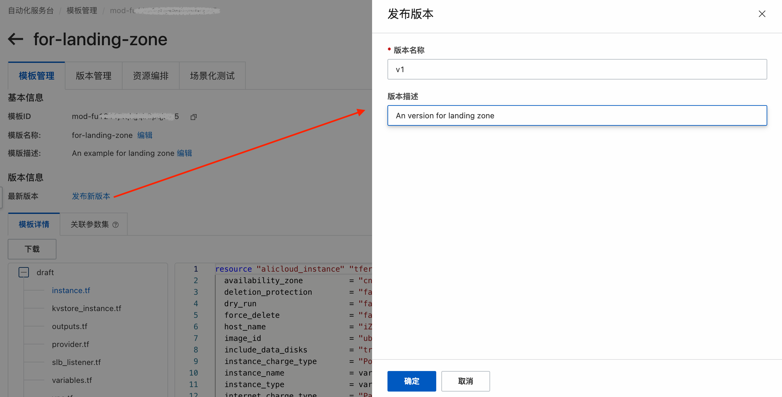Open the 资源编排 tab
The width and height of the screenshot is (782, 397).
click(x=150, y=76)
